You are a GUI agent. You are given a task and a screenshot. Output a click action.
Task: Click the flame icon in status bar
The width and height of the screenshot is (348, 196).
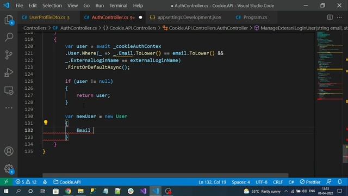coord(45,182)
